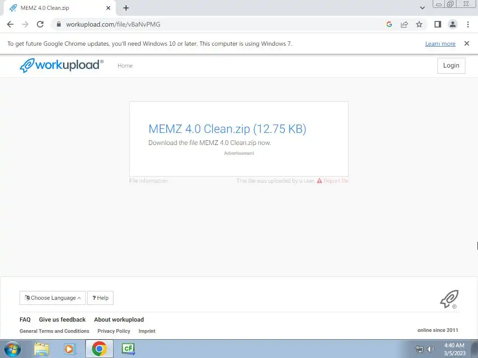Click the workupload logo

tap(62, 65)
